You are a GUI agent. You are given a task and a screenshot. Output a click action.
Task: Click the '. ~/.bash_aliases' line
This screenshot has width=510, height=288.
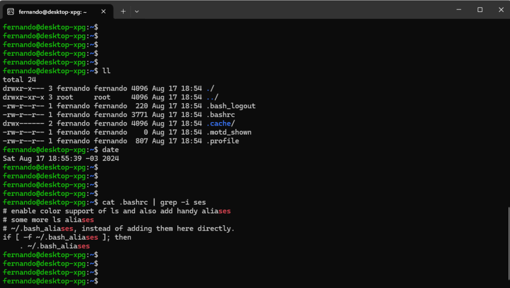click(55, 246)
